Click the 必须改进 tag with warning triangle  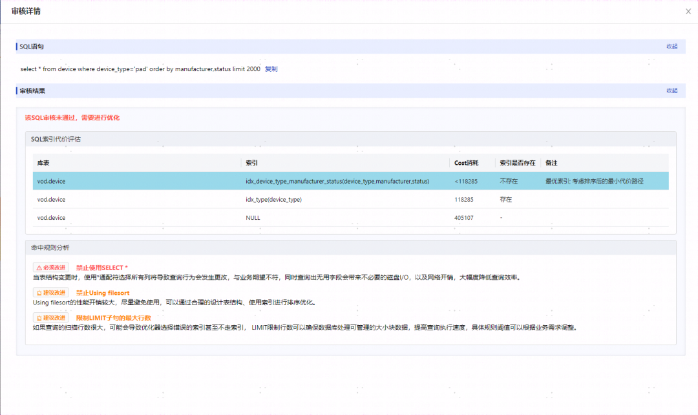(51, 268)
